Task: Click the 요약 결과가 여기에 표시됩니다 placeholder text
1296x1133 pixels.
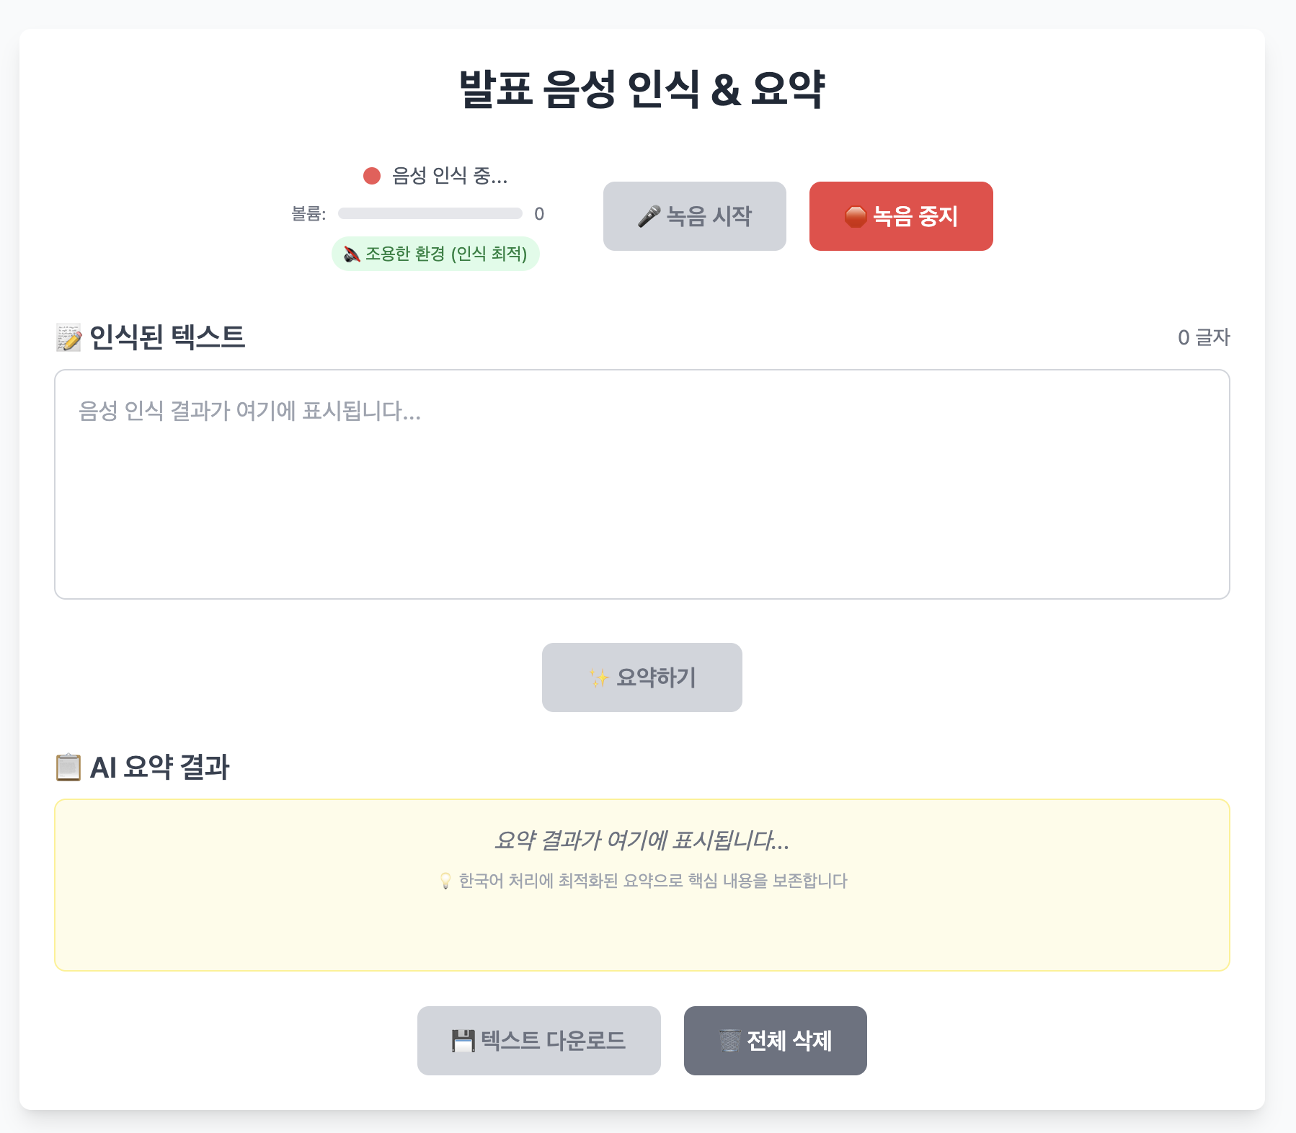Action: 642,840
